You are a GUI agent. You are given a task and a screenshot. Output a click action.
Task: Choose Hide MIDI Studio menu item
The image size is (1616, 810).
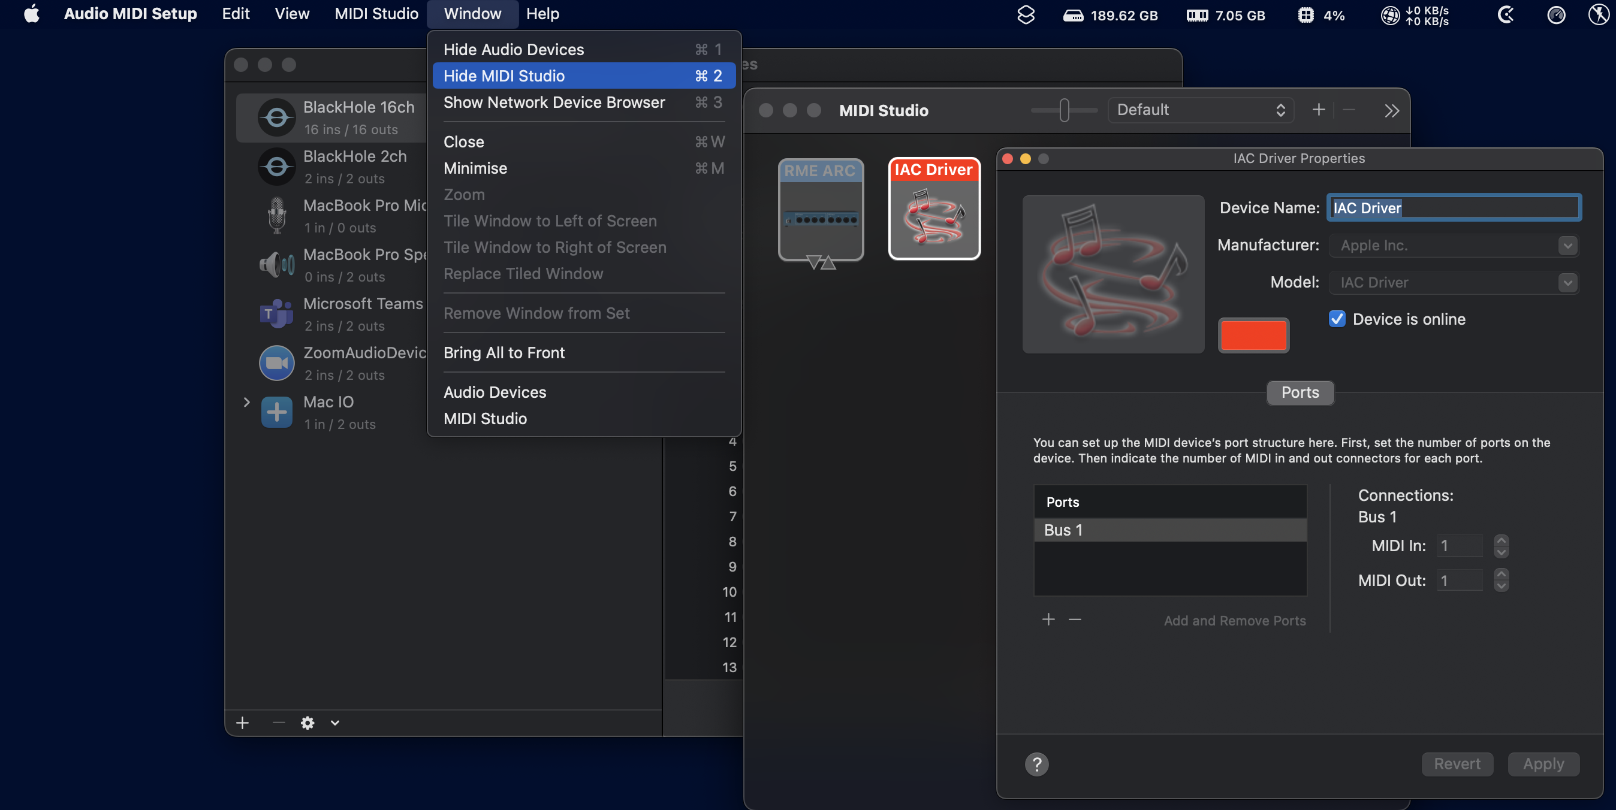click(x=584, y=76)
